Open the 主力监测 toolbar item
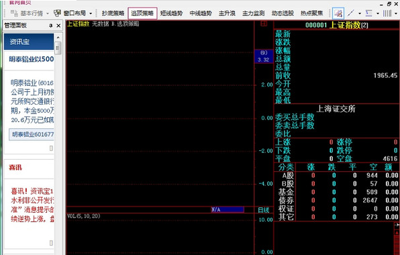 click(x=253, y=13)
